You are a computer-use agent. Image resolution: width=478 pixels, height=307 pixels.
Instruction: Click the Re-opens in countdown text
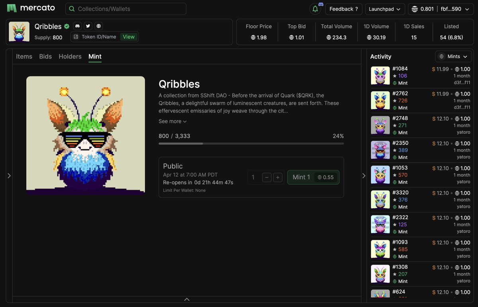pyautogui.click(x=198, y=182)
